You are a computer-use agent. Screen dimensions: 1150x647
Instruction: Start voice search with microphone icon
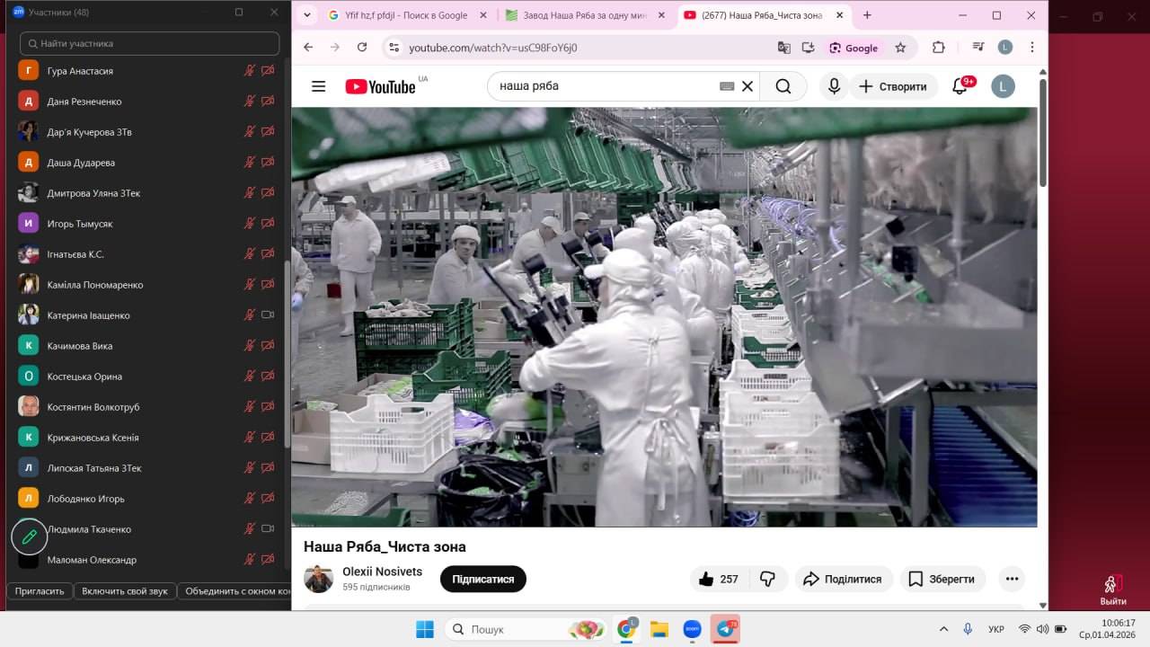click(834, 86)
